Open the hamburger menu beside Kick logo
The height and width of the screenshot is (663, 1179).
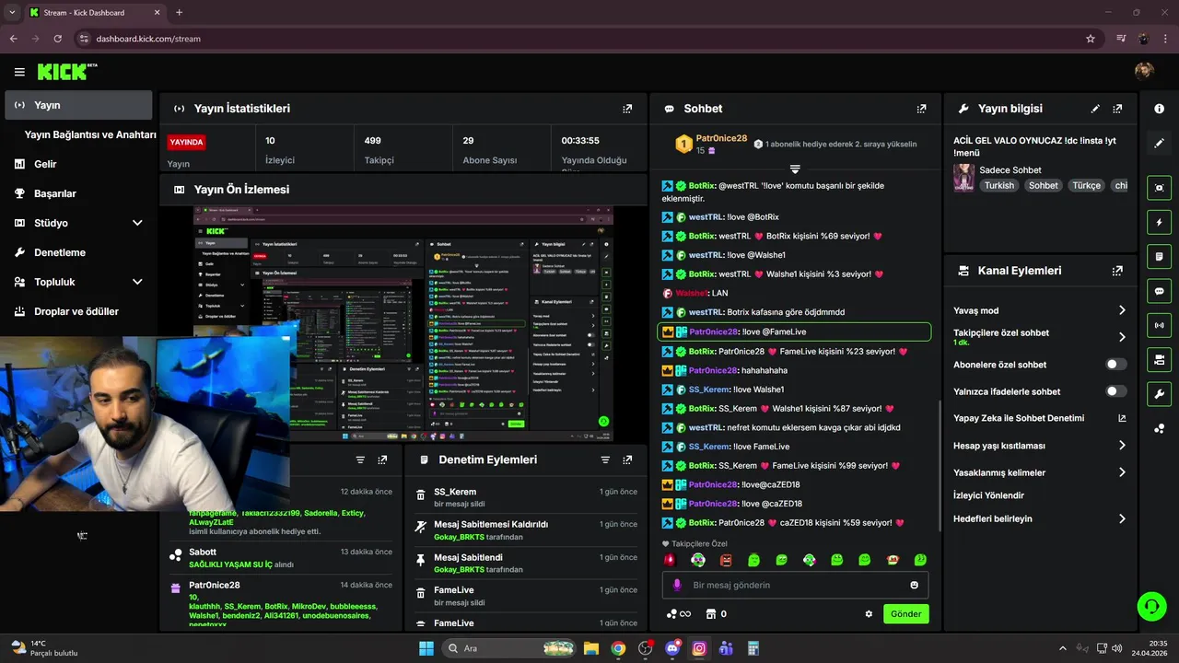click(19, 72)
